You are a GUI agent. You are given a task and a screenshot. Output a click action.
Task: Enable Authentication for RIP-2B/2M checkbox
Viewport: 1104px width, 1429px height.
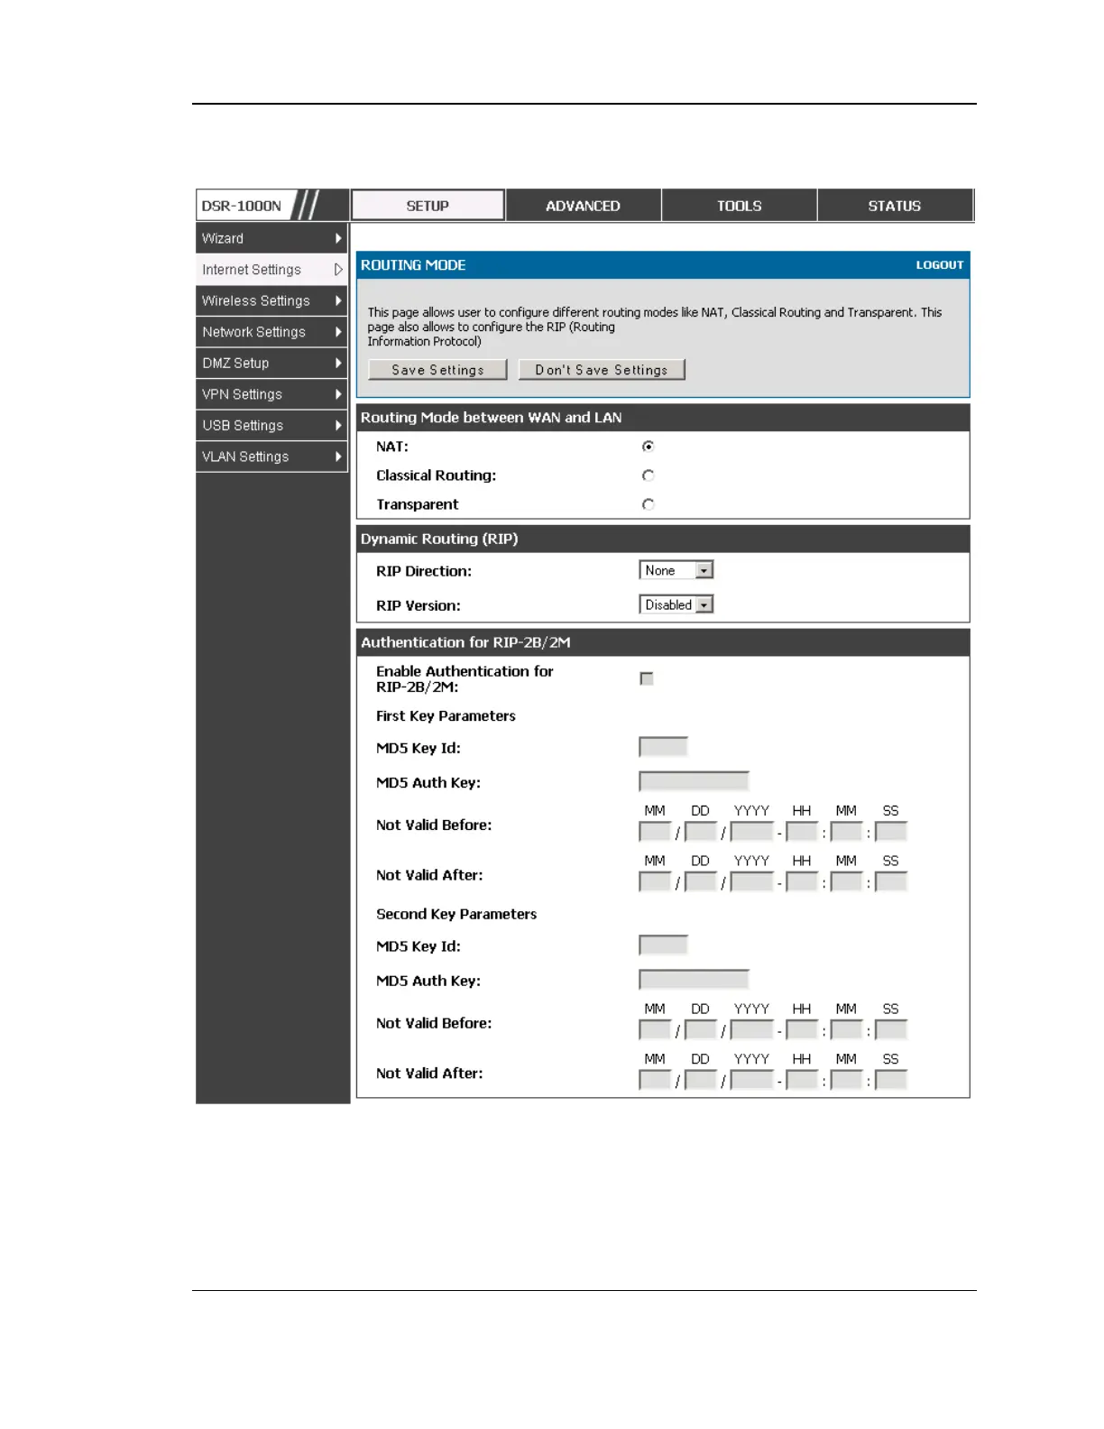(647, 678)
